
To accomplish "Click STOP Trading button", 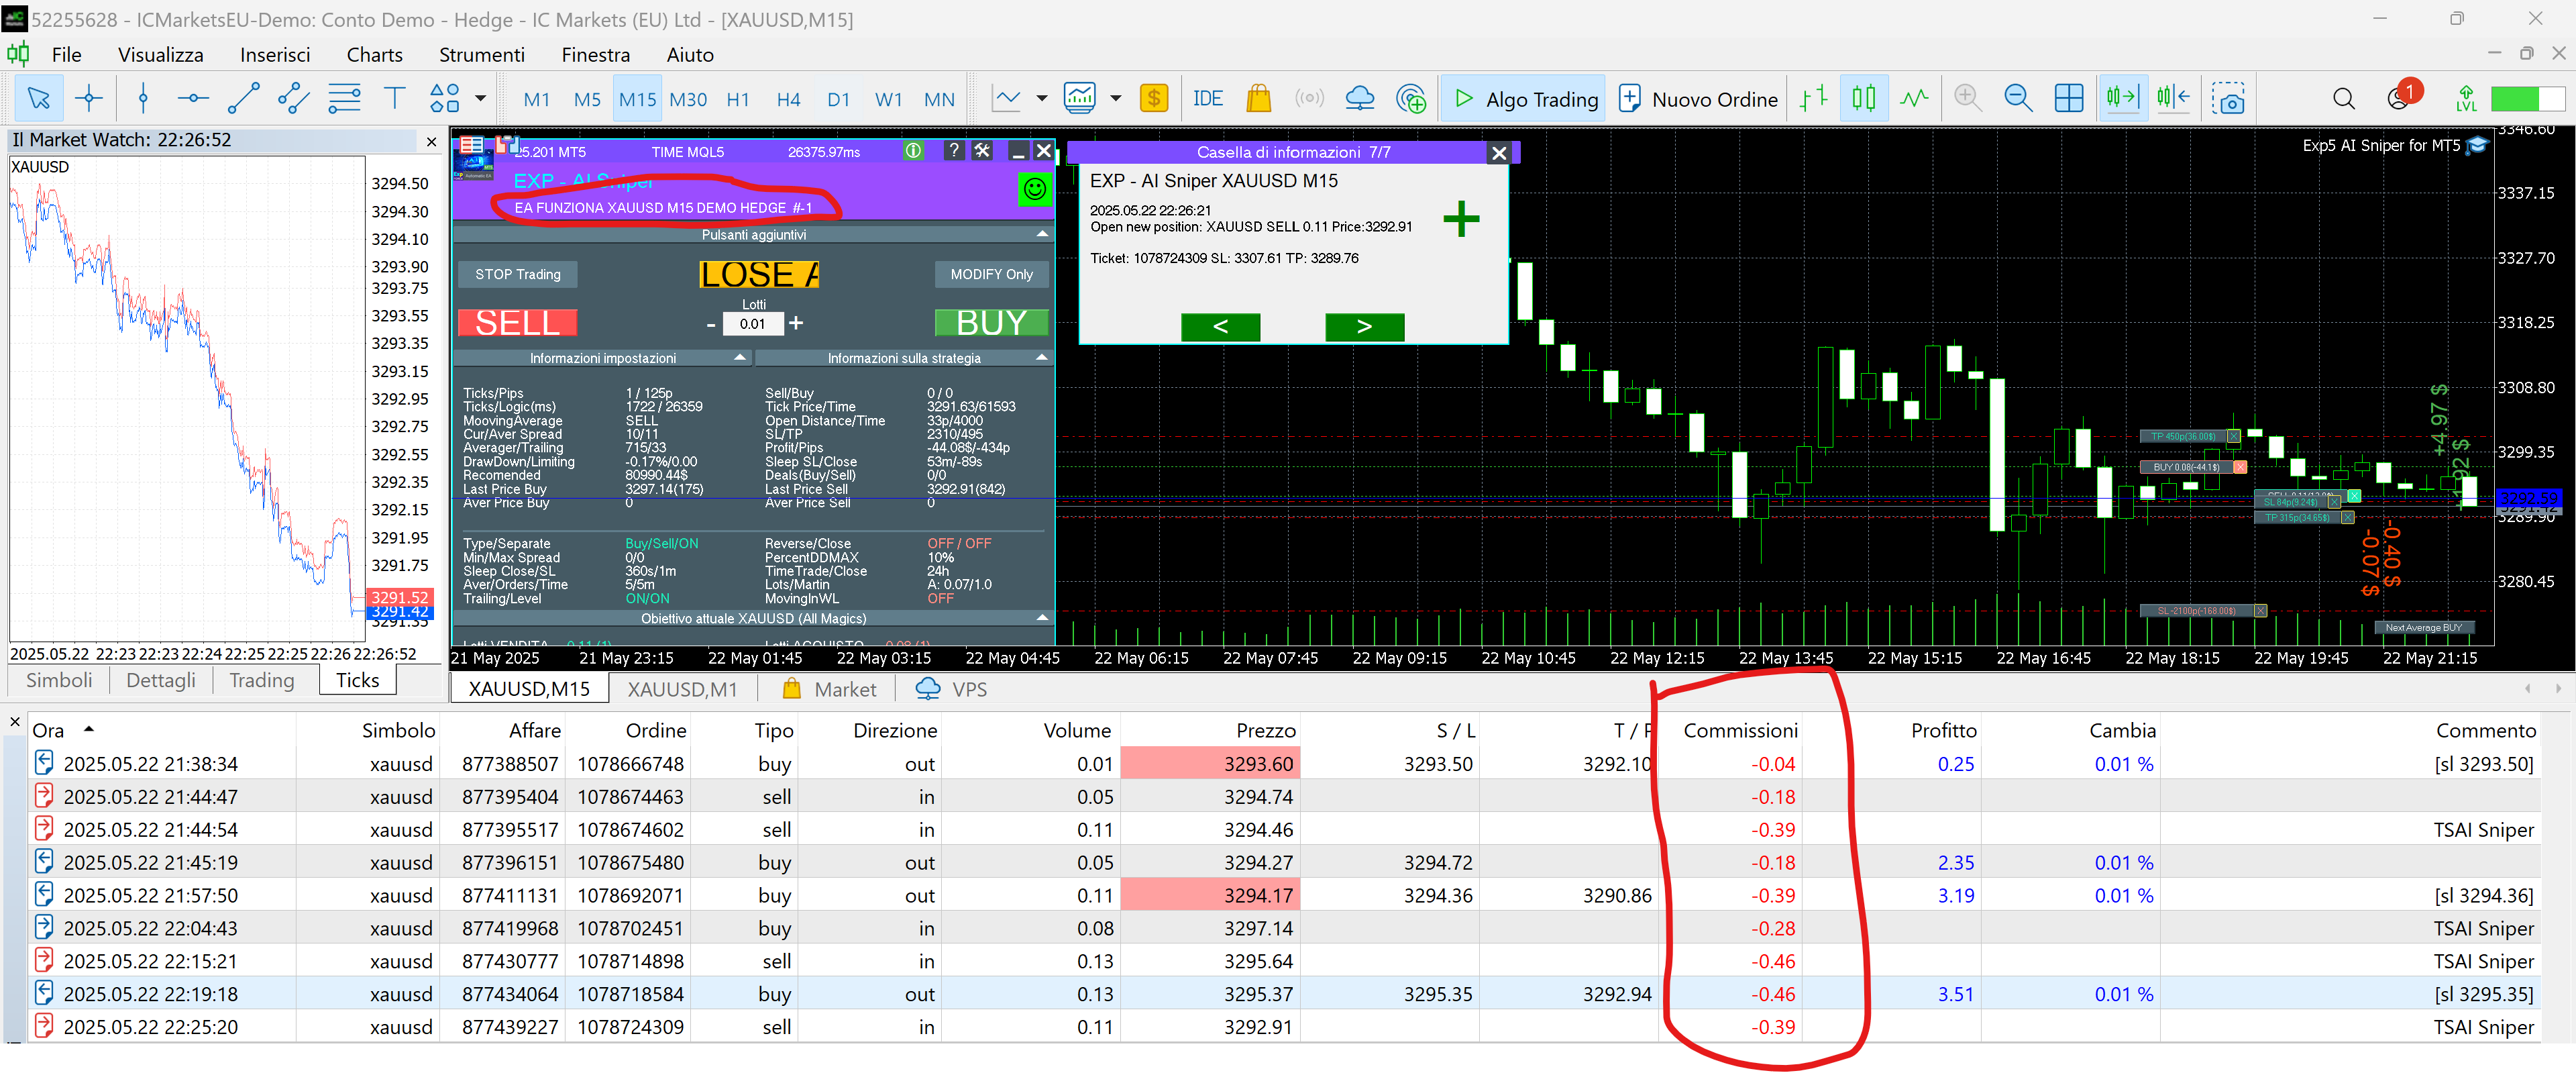I will pyautogui.click(x=517, y=274).
